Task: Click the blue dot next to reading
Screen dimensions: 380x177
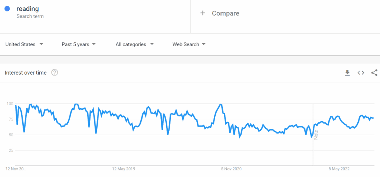Action: pos(7,9)
